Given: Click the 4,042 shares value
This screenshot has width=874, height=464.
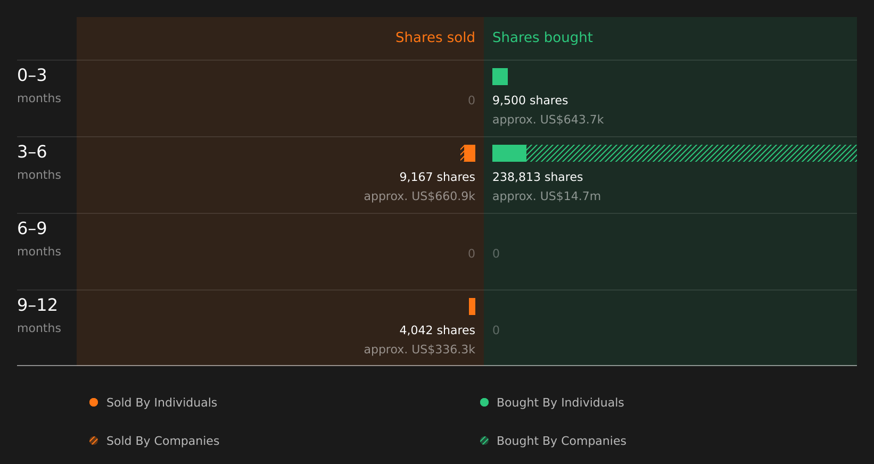Looking at the screenshot, I should [x=437, y=330].
